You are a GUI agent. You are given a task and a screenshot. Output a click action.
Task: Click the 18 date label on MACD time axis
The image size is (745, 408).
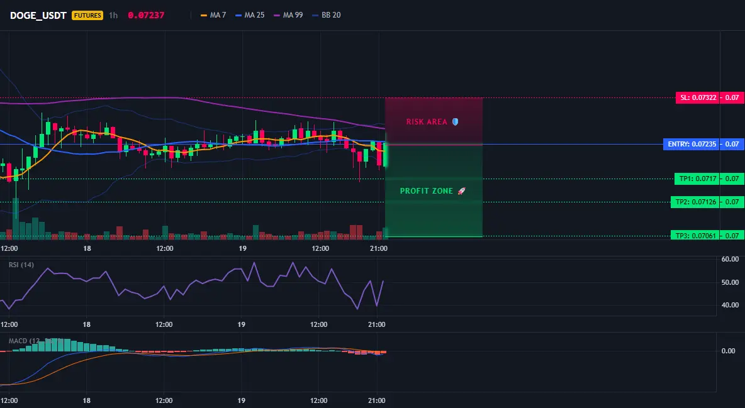86,400
